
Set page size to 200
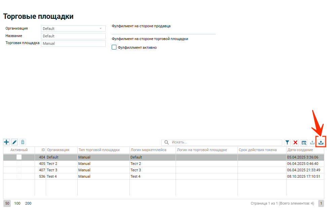(x=28, y=203)
